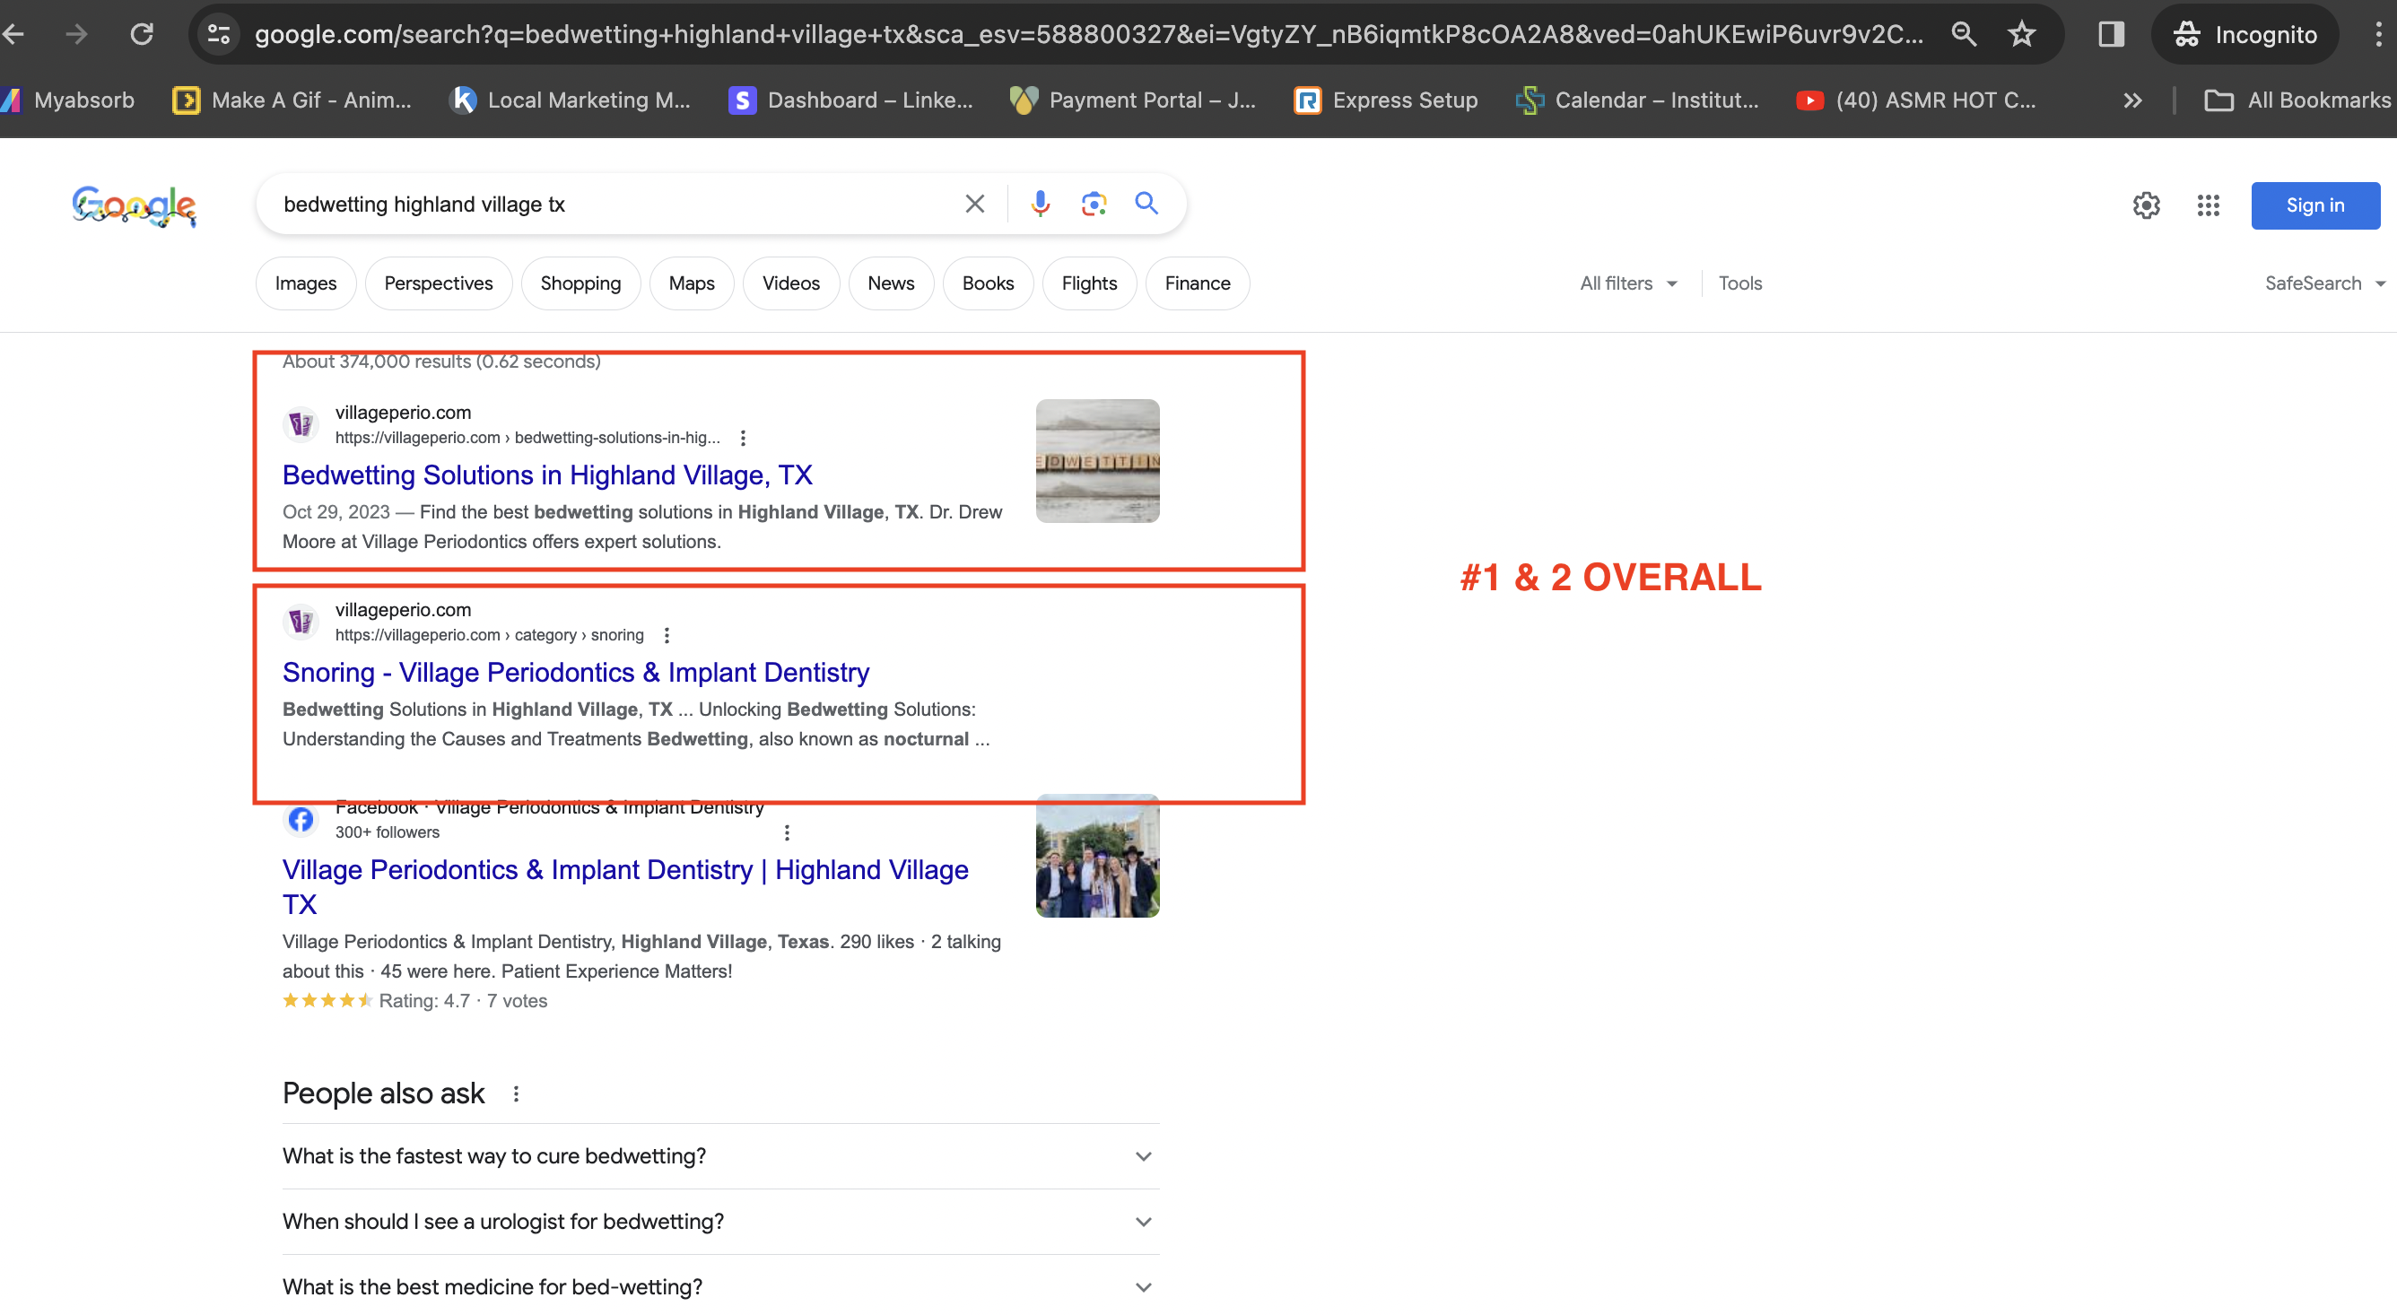
Task: Open options for the snoring category result
Action: (x=667, y=635)
